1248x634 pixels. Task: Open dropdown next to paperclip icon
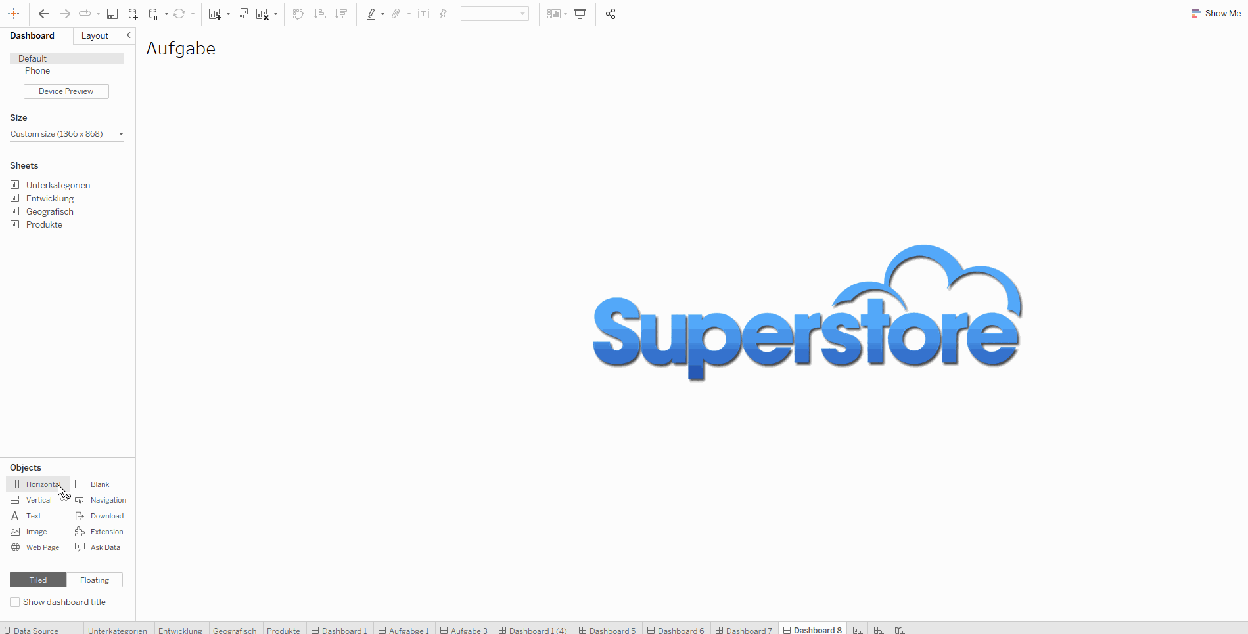pyautogui.click(x=409, y=14)
